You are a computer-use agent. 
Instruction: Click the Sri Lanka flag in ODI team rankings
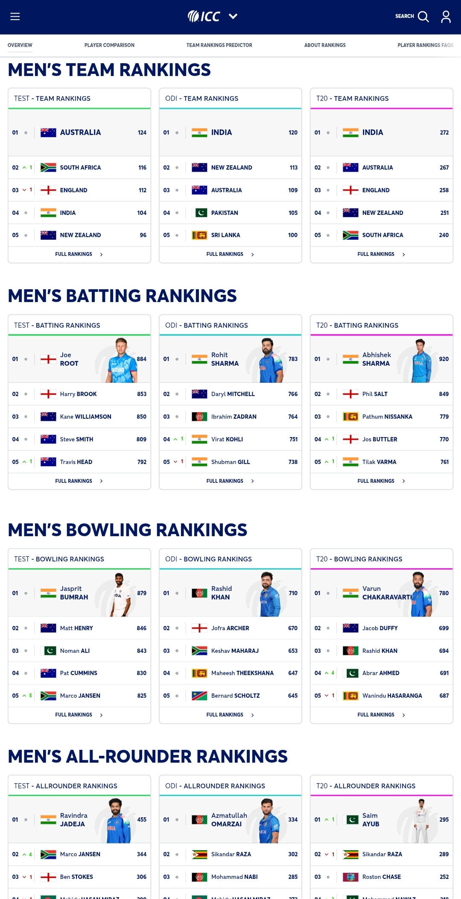(199, 235)
